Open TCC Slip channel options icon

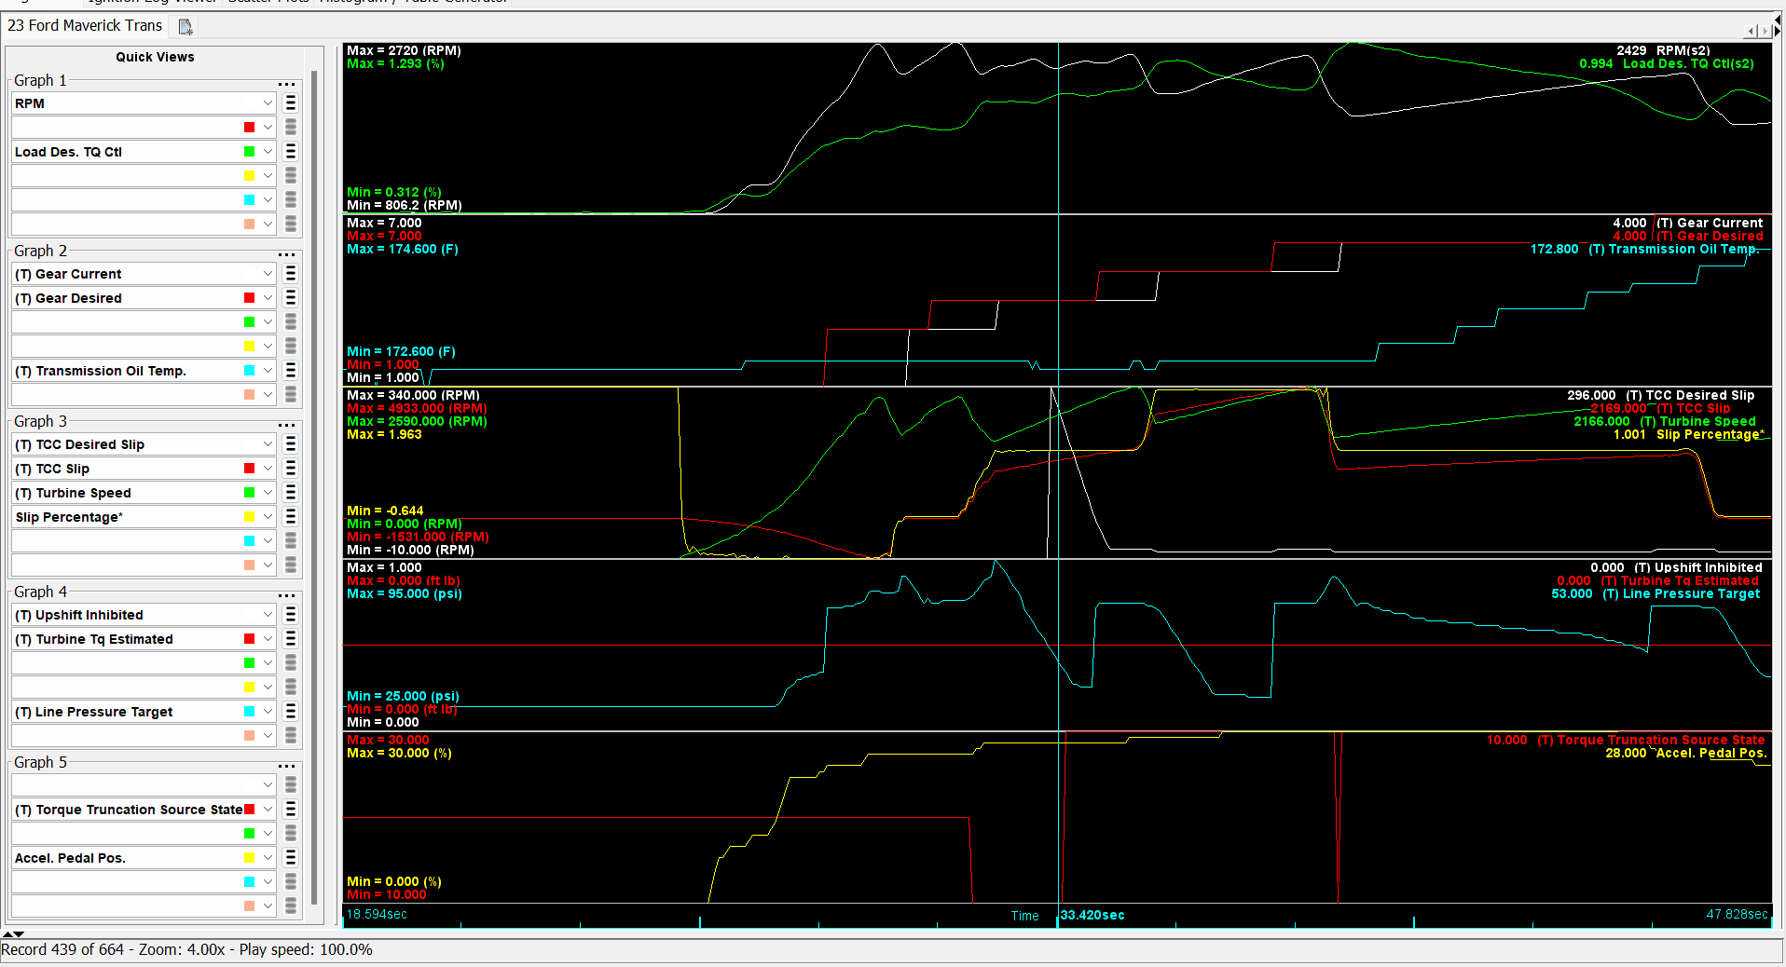click(291, 469)
